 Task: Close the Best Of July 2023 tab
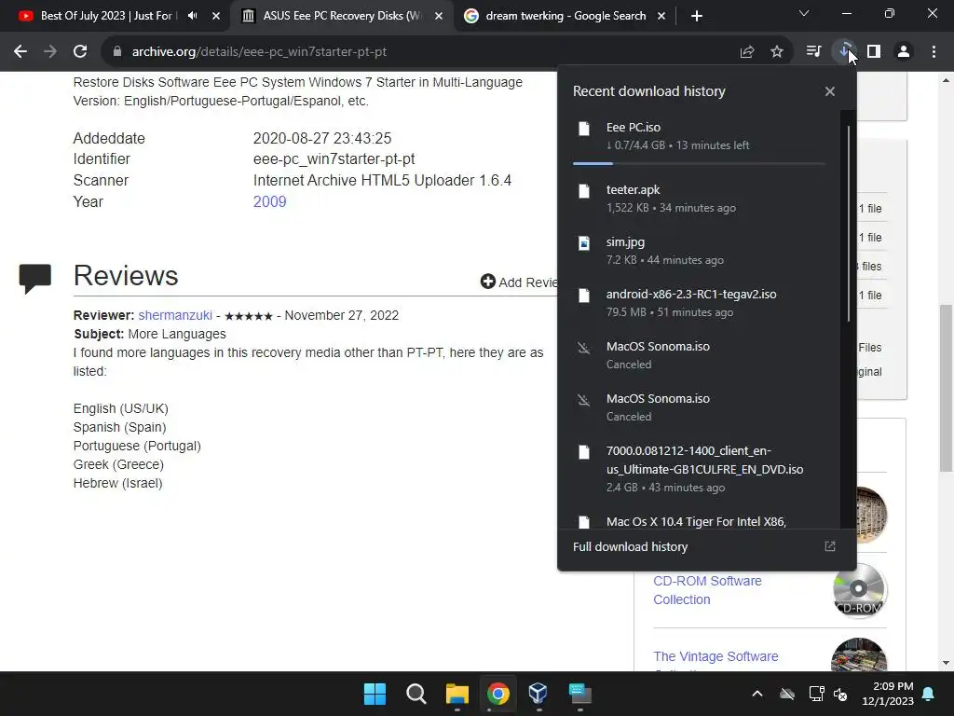click(x=216, y=16)
